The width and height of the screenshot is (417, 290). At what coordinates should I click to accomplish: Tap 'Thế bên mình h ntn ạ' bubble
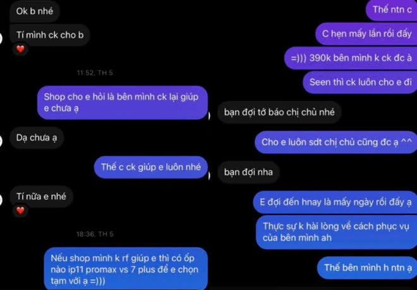point(367,268)
